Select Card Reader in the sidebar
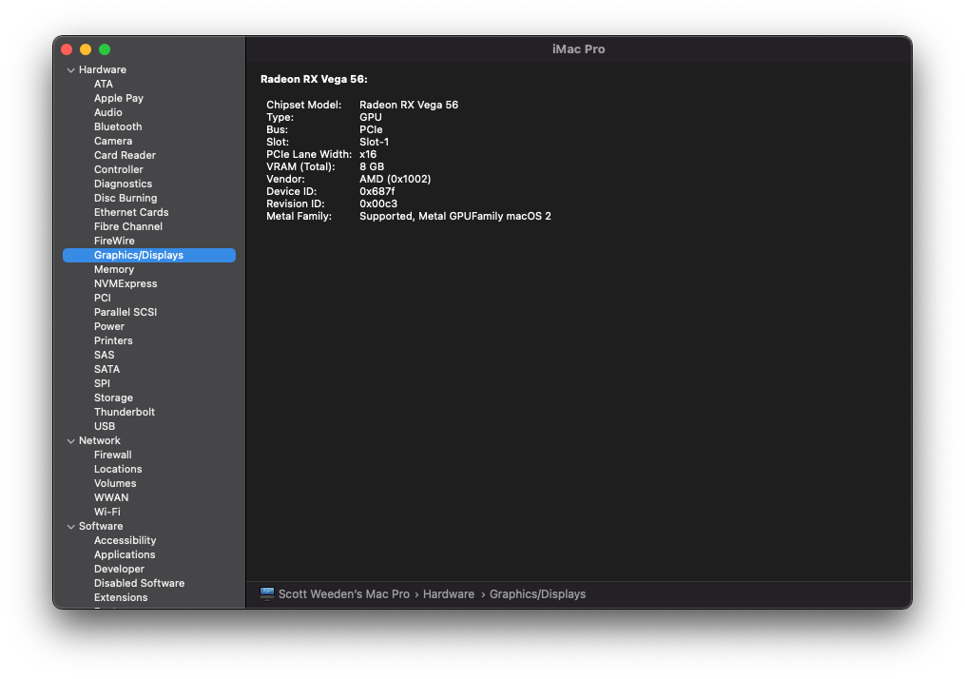Viewport: 965px width, 679px height. [x=125, y=155]
